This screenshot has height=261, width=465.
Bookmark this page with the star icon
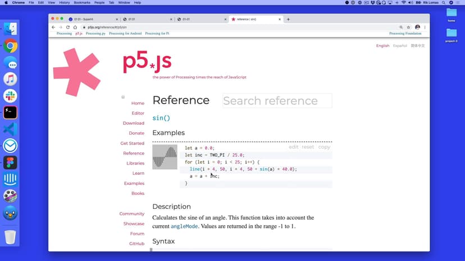409,27
